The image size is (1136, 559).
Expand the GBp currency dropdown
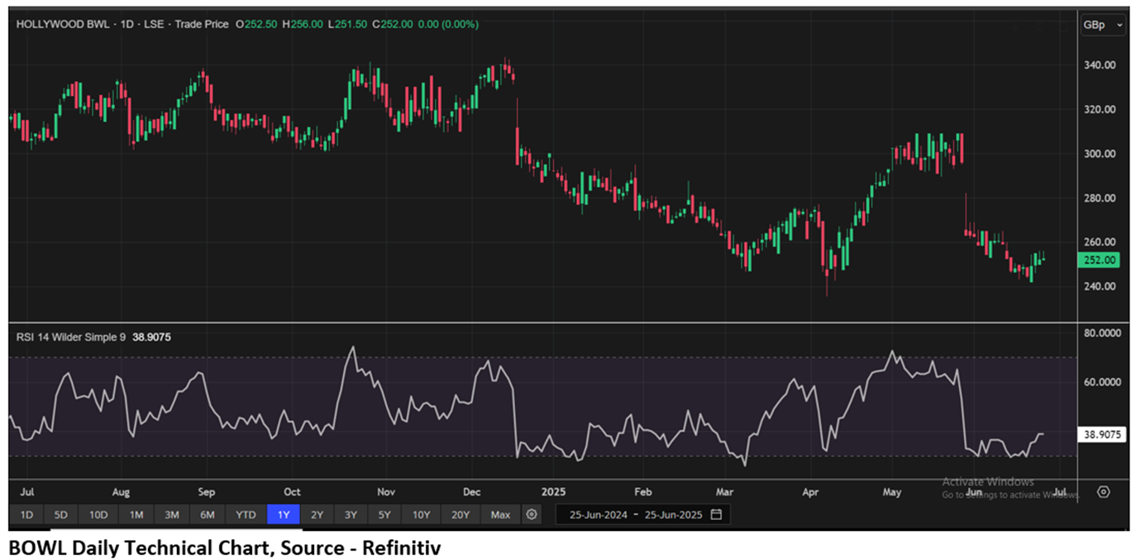point(1104,25)
